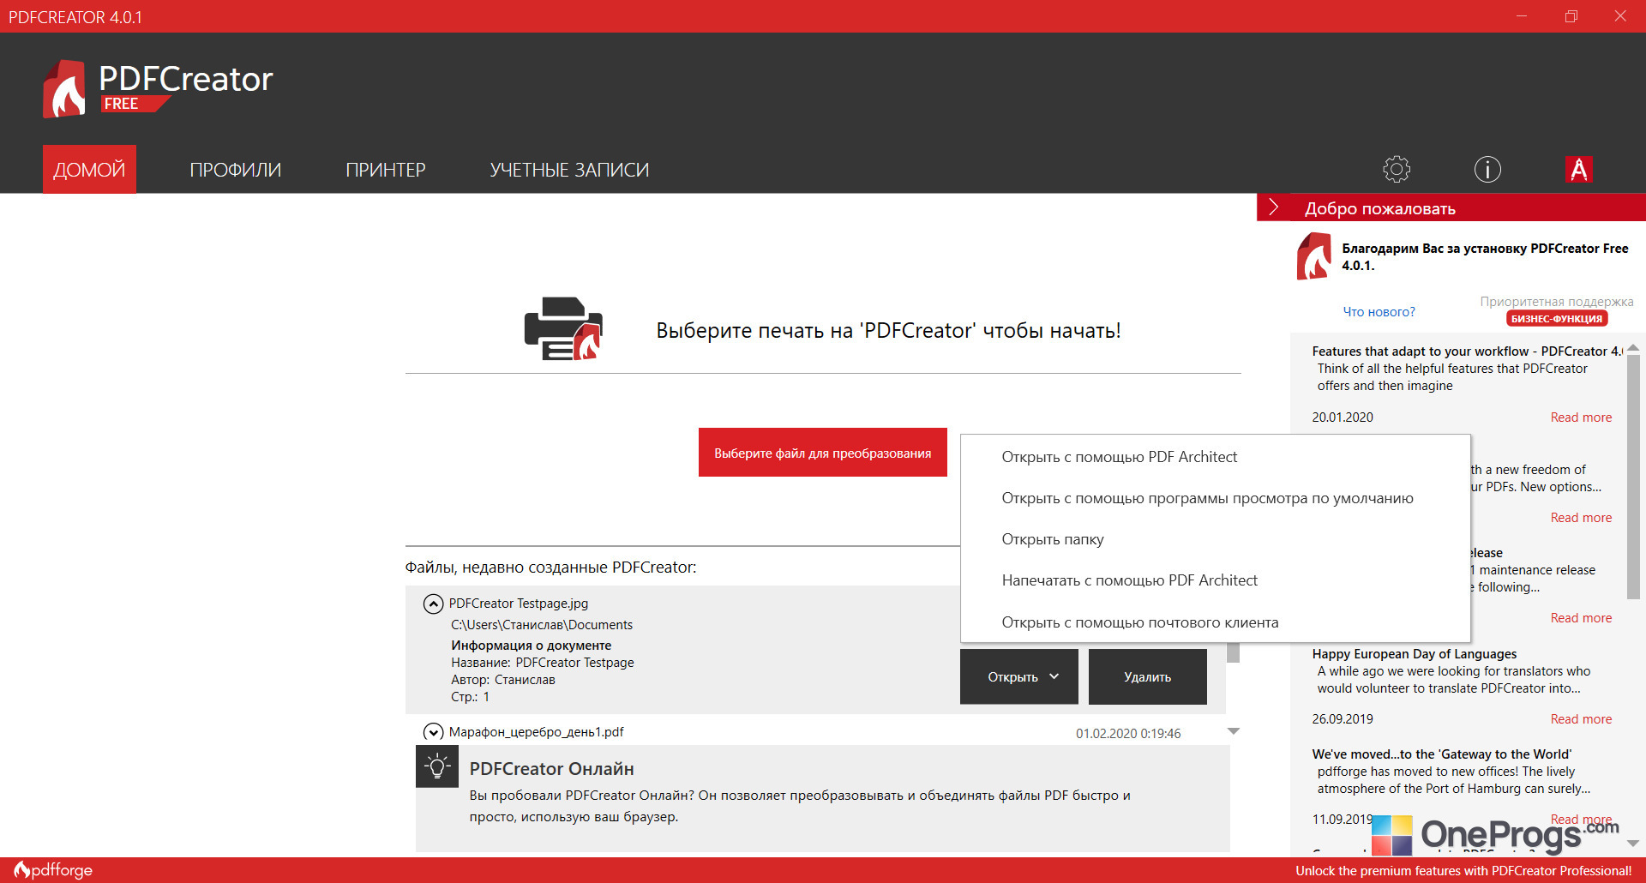Collapse the PDFCreator Testpage.jpg entry
The image size is (1646, 883).
coord(434,604)
